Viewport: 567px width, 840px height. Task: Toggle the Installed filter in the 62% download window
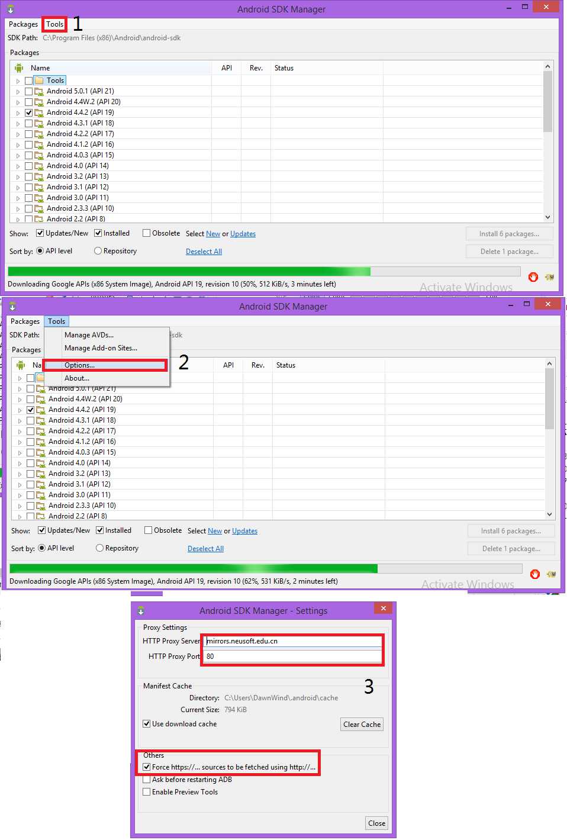99,530
